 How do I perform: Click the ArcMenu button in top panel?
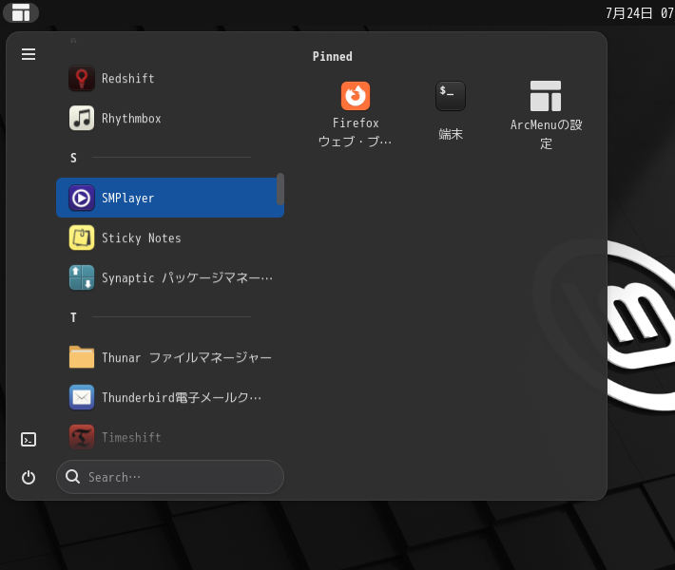tap(21, 12)
